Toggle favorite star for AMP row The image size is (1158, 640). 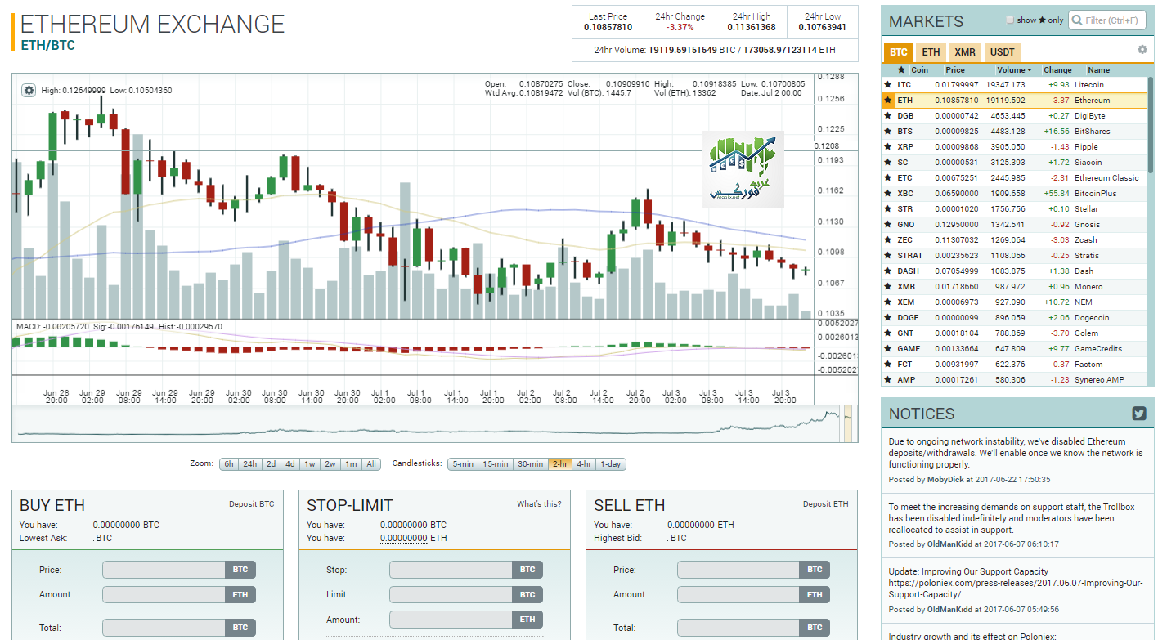pos(887,379)
